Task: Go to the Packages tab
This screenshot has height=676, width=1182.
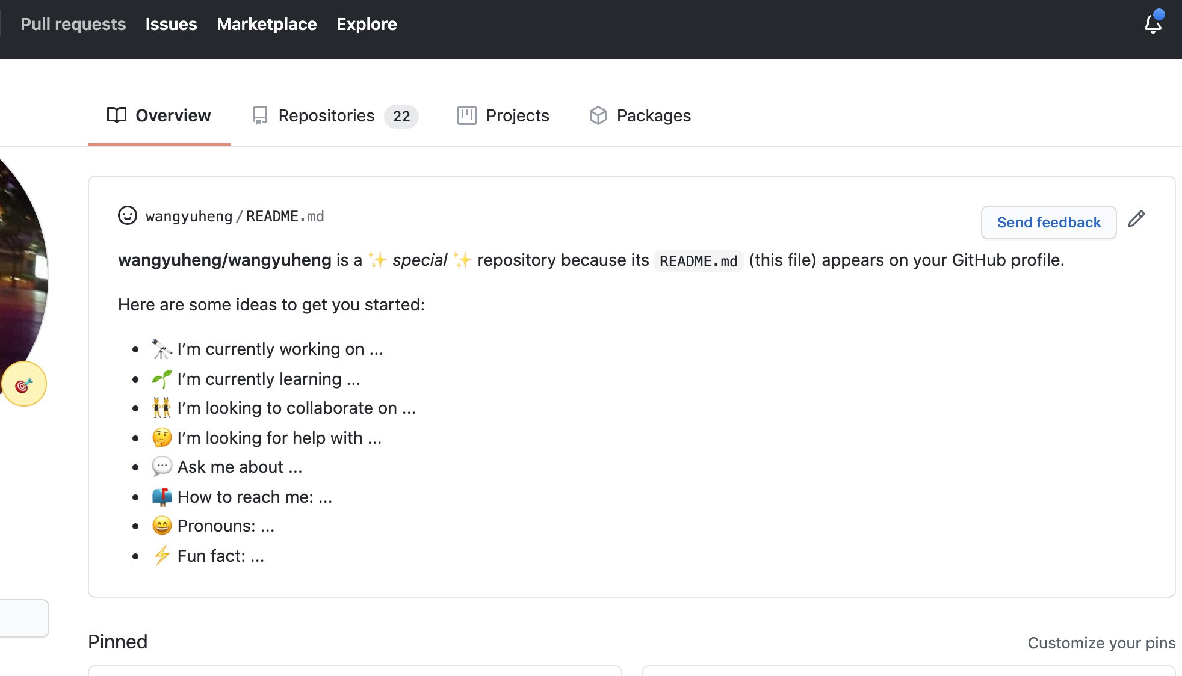Action: [653, 115]
